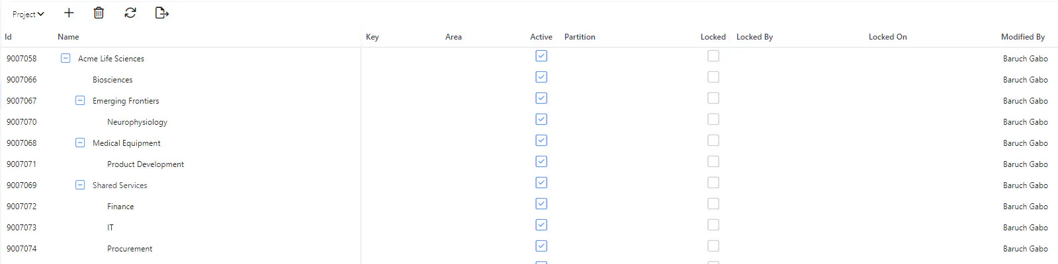The image size is (1058, 264).
Task: Click the refresh icon in the toolbar
Action: pyautogui.click(x=130, y=13)
